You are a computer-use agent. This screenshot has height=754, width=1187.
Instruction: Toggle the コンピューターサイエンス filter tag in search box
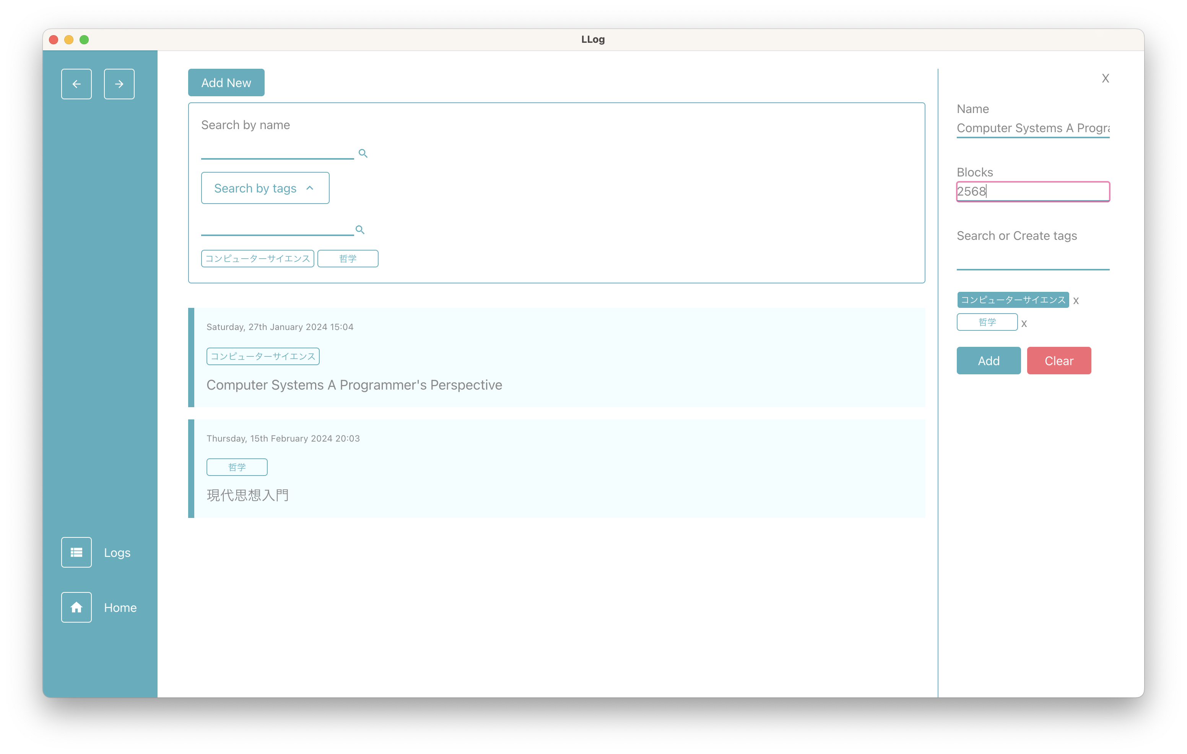coord(257,259)
